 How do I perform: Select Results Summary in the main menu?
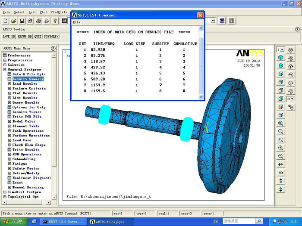click(28, 79)
